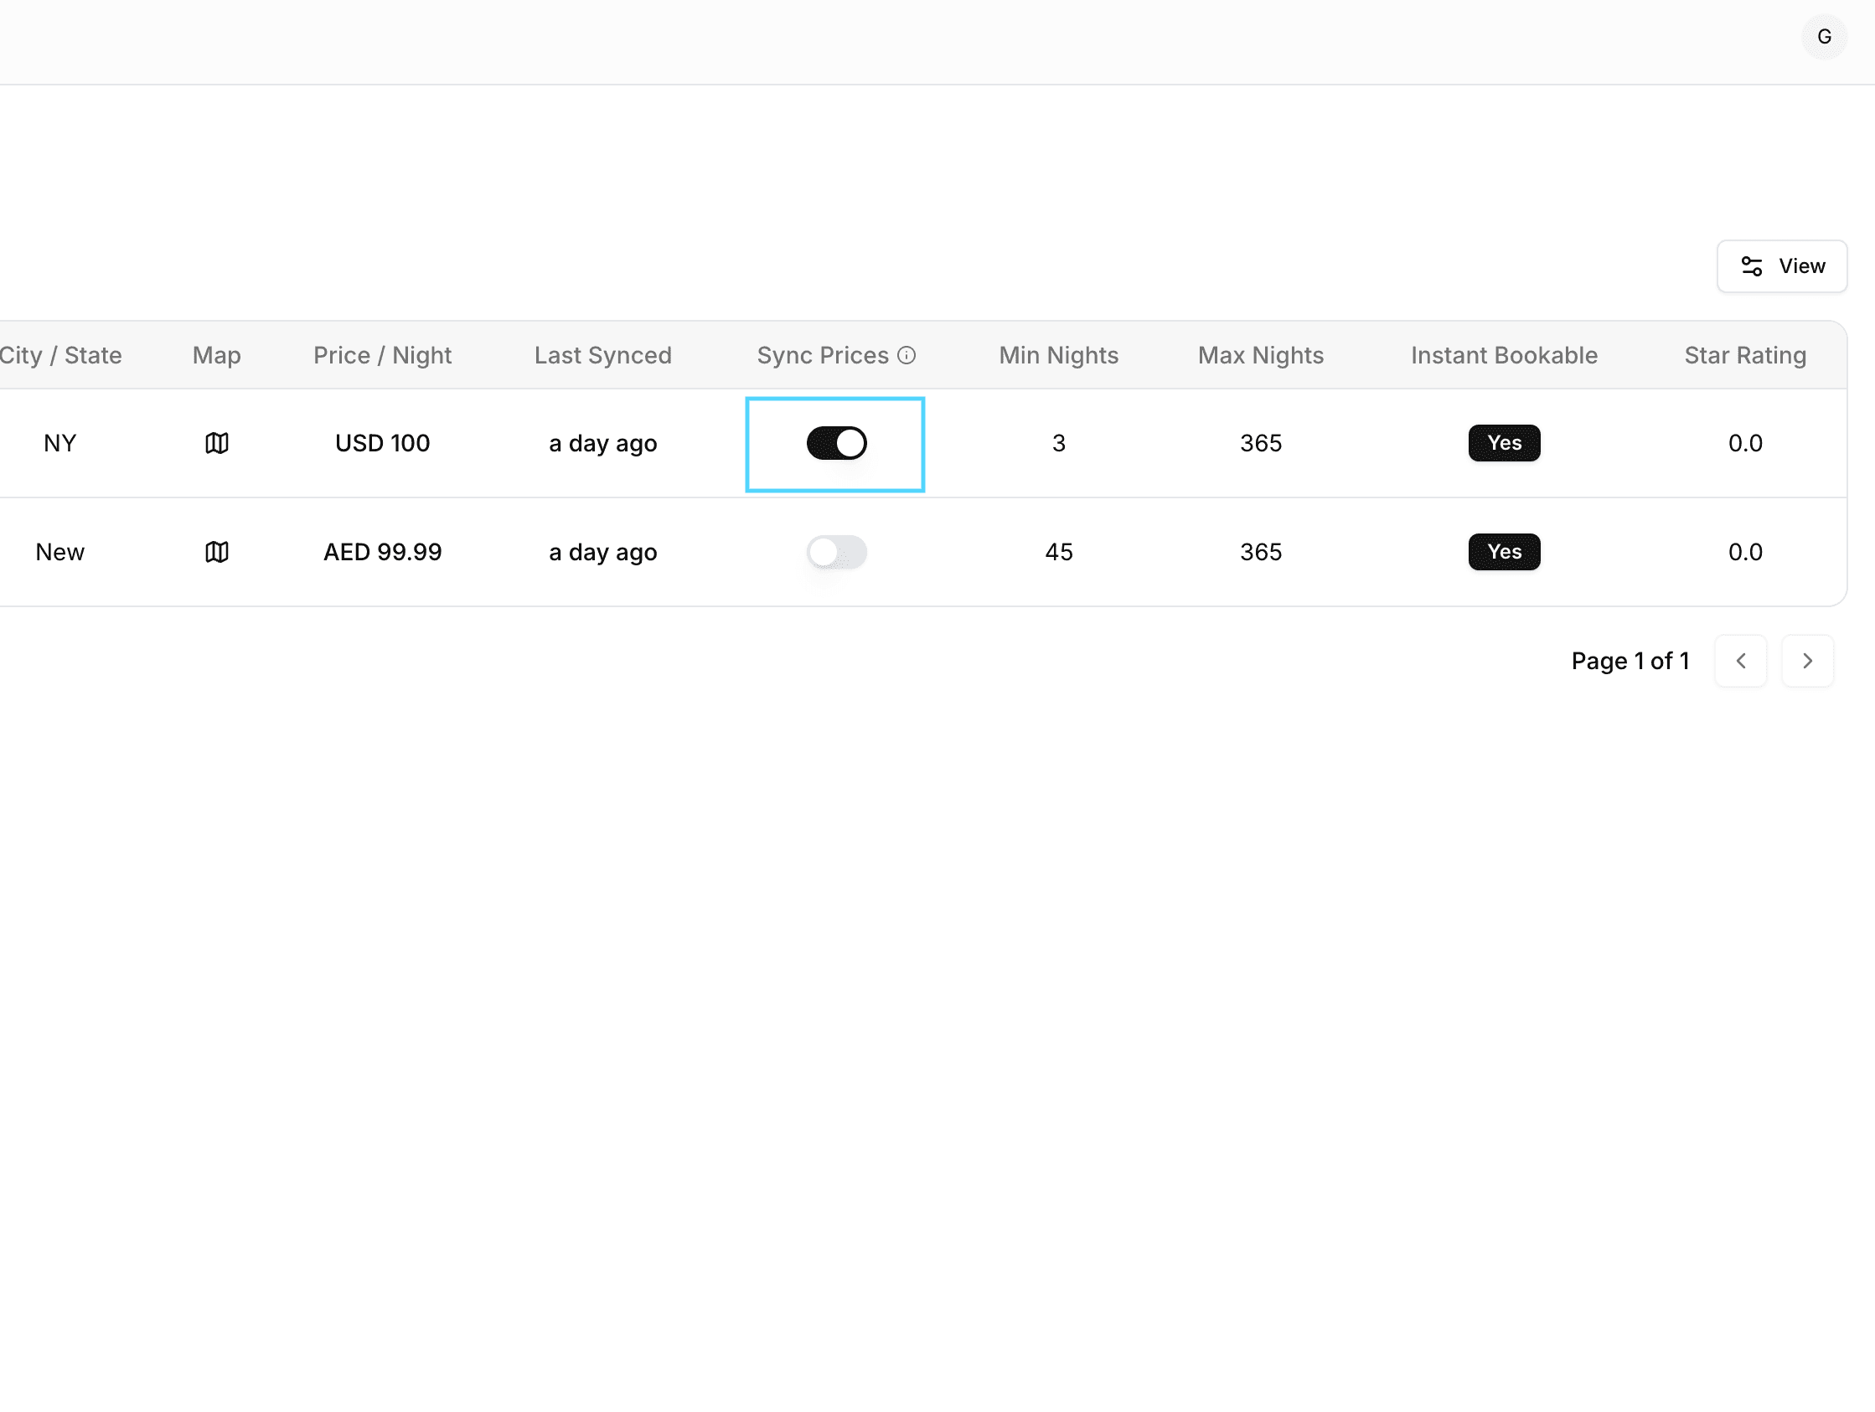Click the Map column header

(216, 355)
